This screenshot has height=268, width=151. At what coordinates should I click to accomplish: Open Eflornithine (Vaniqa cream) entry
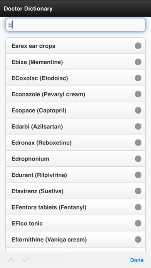coord(75,239)
